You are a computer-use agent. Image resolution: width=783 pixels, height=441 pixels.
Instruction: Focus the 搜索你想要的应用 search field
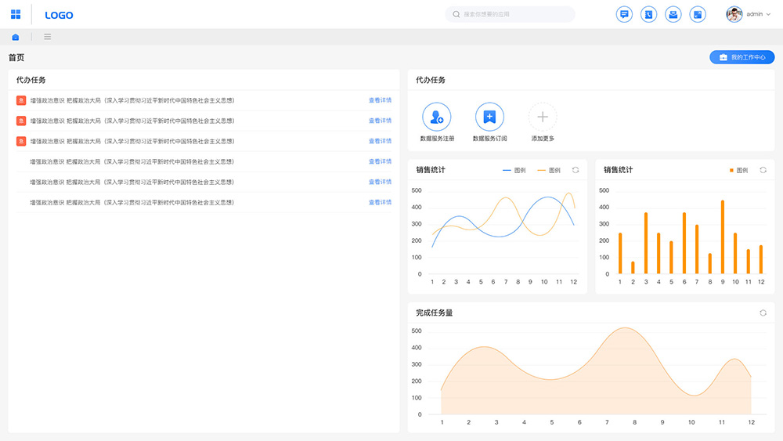tap(513, 14)
